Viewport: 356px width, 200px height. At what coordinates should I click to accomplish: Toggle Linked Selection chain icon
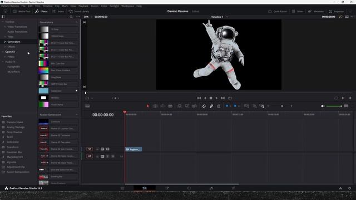point(211,106)
